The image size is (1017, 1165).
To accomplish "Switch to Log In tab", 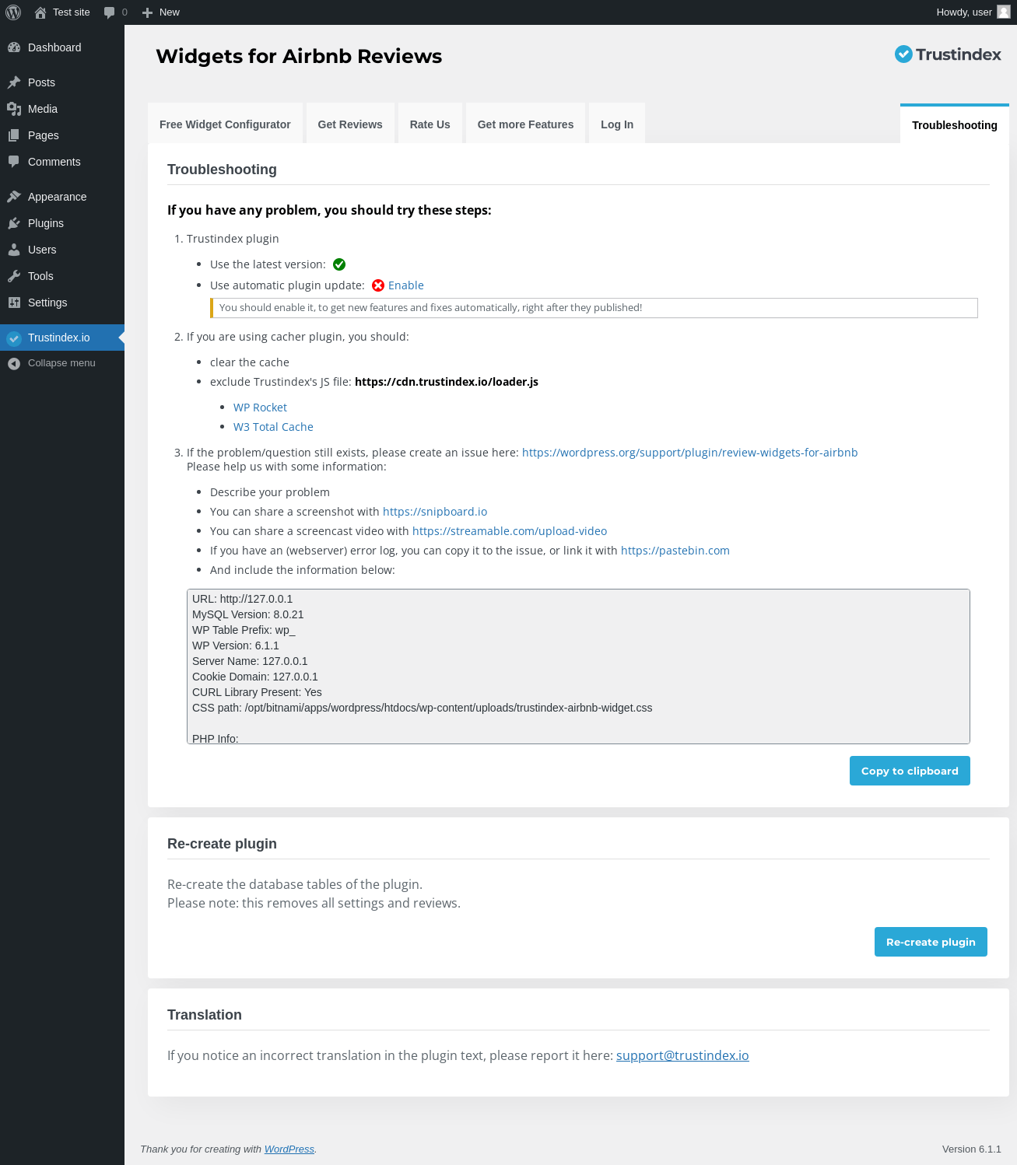I will click(617, 124).
